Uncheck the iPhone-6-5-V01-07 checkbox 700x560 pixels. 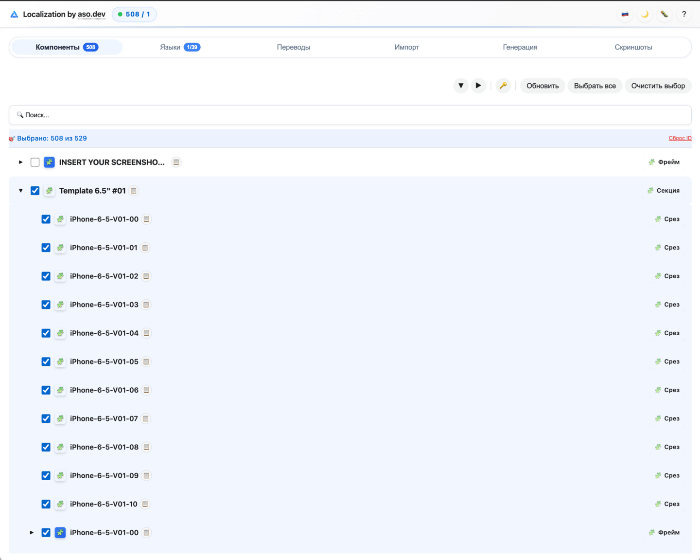pyautogui.click(x=46, y=418)
